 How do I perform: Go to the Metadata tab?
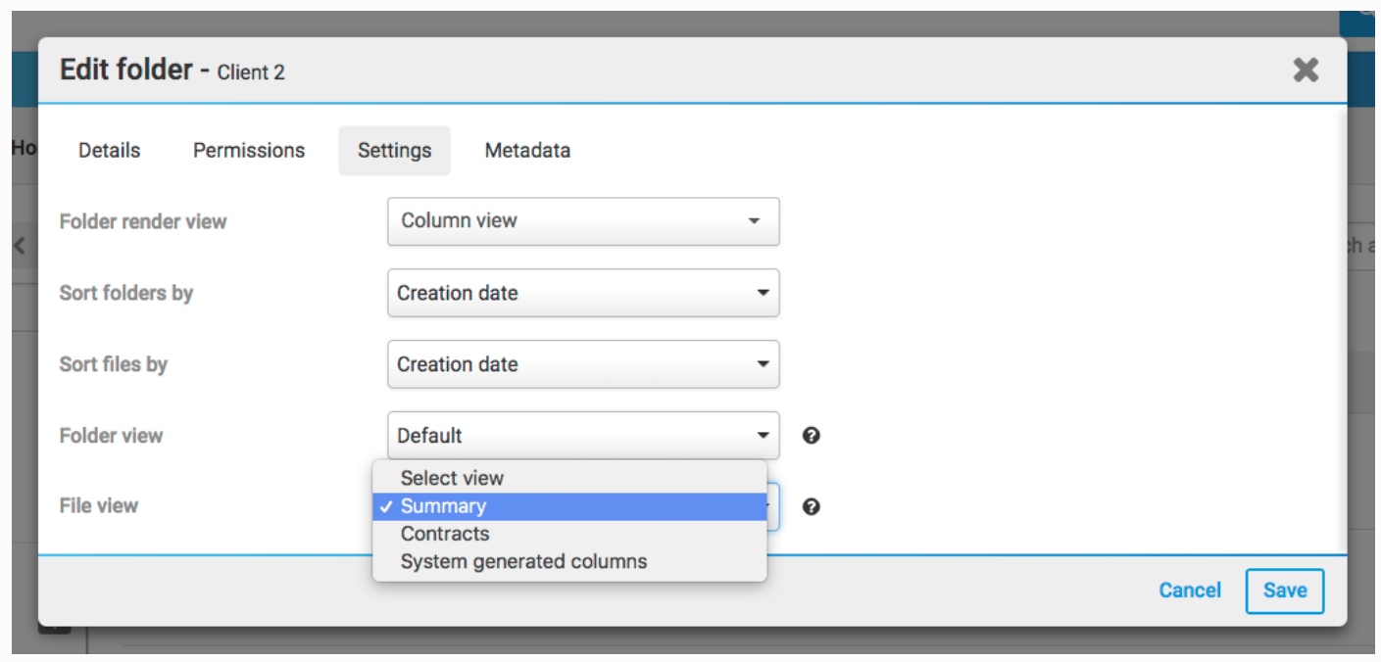click(x=527, y=151)
